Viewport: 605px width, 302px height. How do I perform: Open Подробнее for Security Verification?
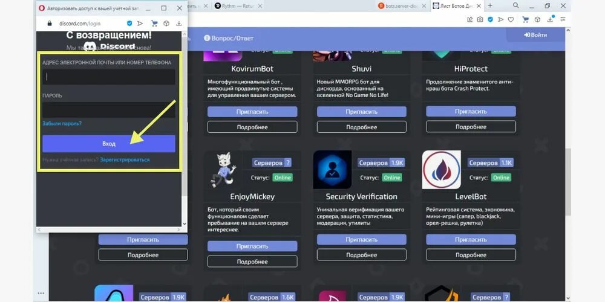click(362, 255)
